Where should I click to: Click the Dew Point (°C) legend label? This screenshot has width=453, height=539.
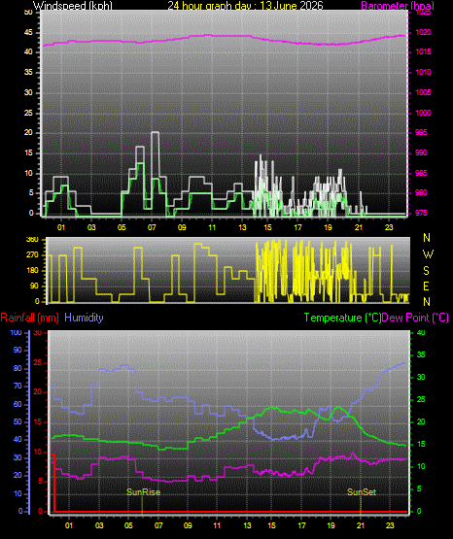pyautogui.click(x=415, y=318)
